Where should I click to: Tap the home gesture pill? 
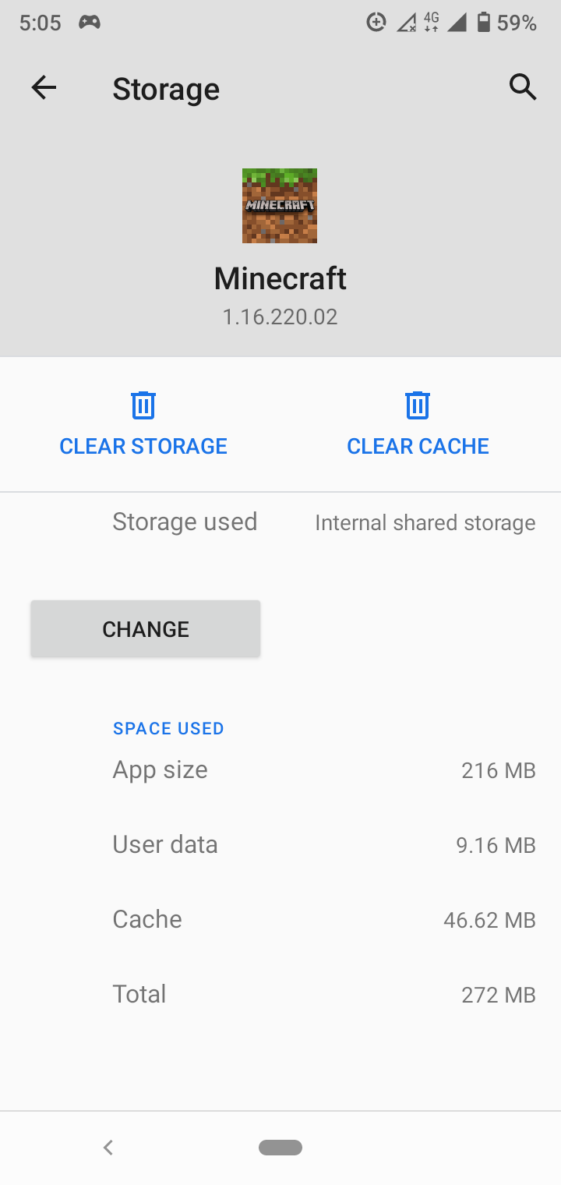(280, 1147)
